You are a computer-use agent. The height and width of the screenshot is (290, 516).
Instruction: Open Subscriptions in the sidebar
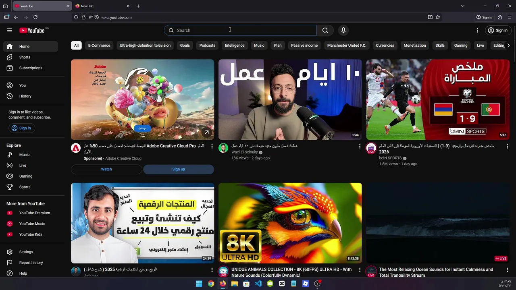(31, 68)
